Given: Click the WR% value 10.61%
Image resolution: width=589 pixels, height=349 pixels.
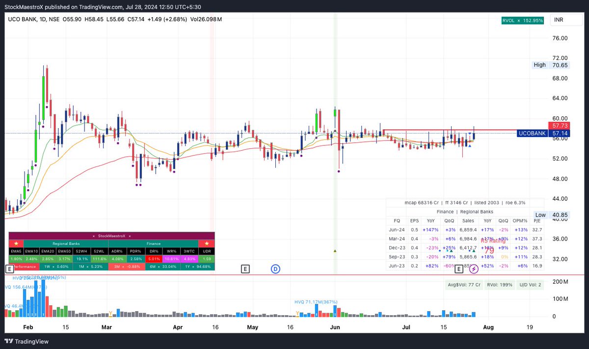Looking at the screenshot, I should pyautogui.click(x=172, y=258).
